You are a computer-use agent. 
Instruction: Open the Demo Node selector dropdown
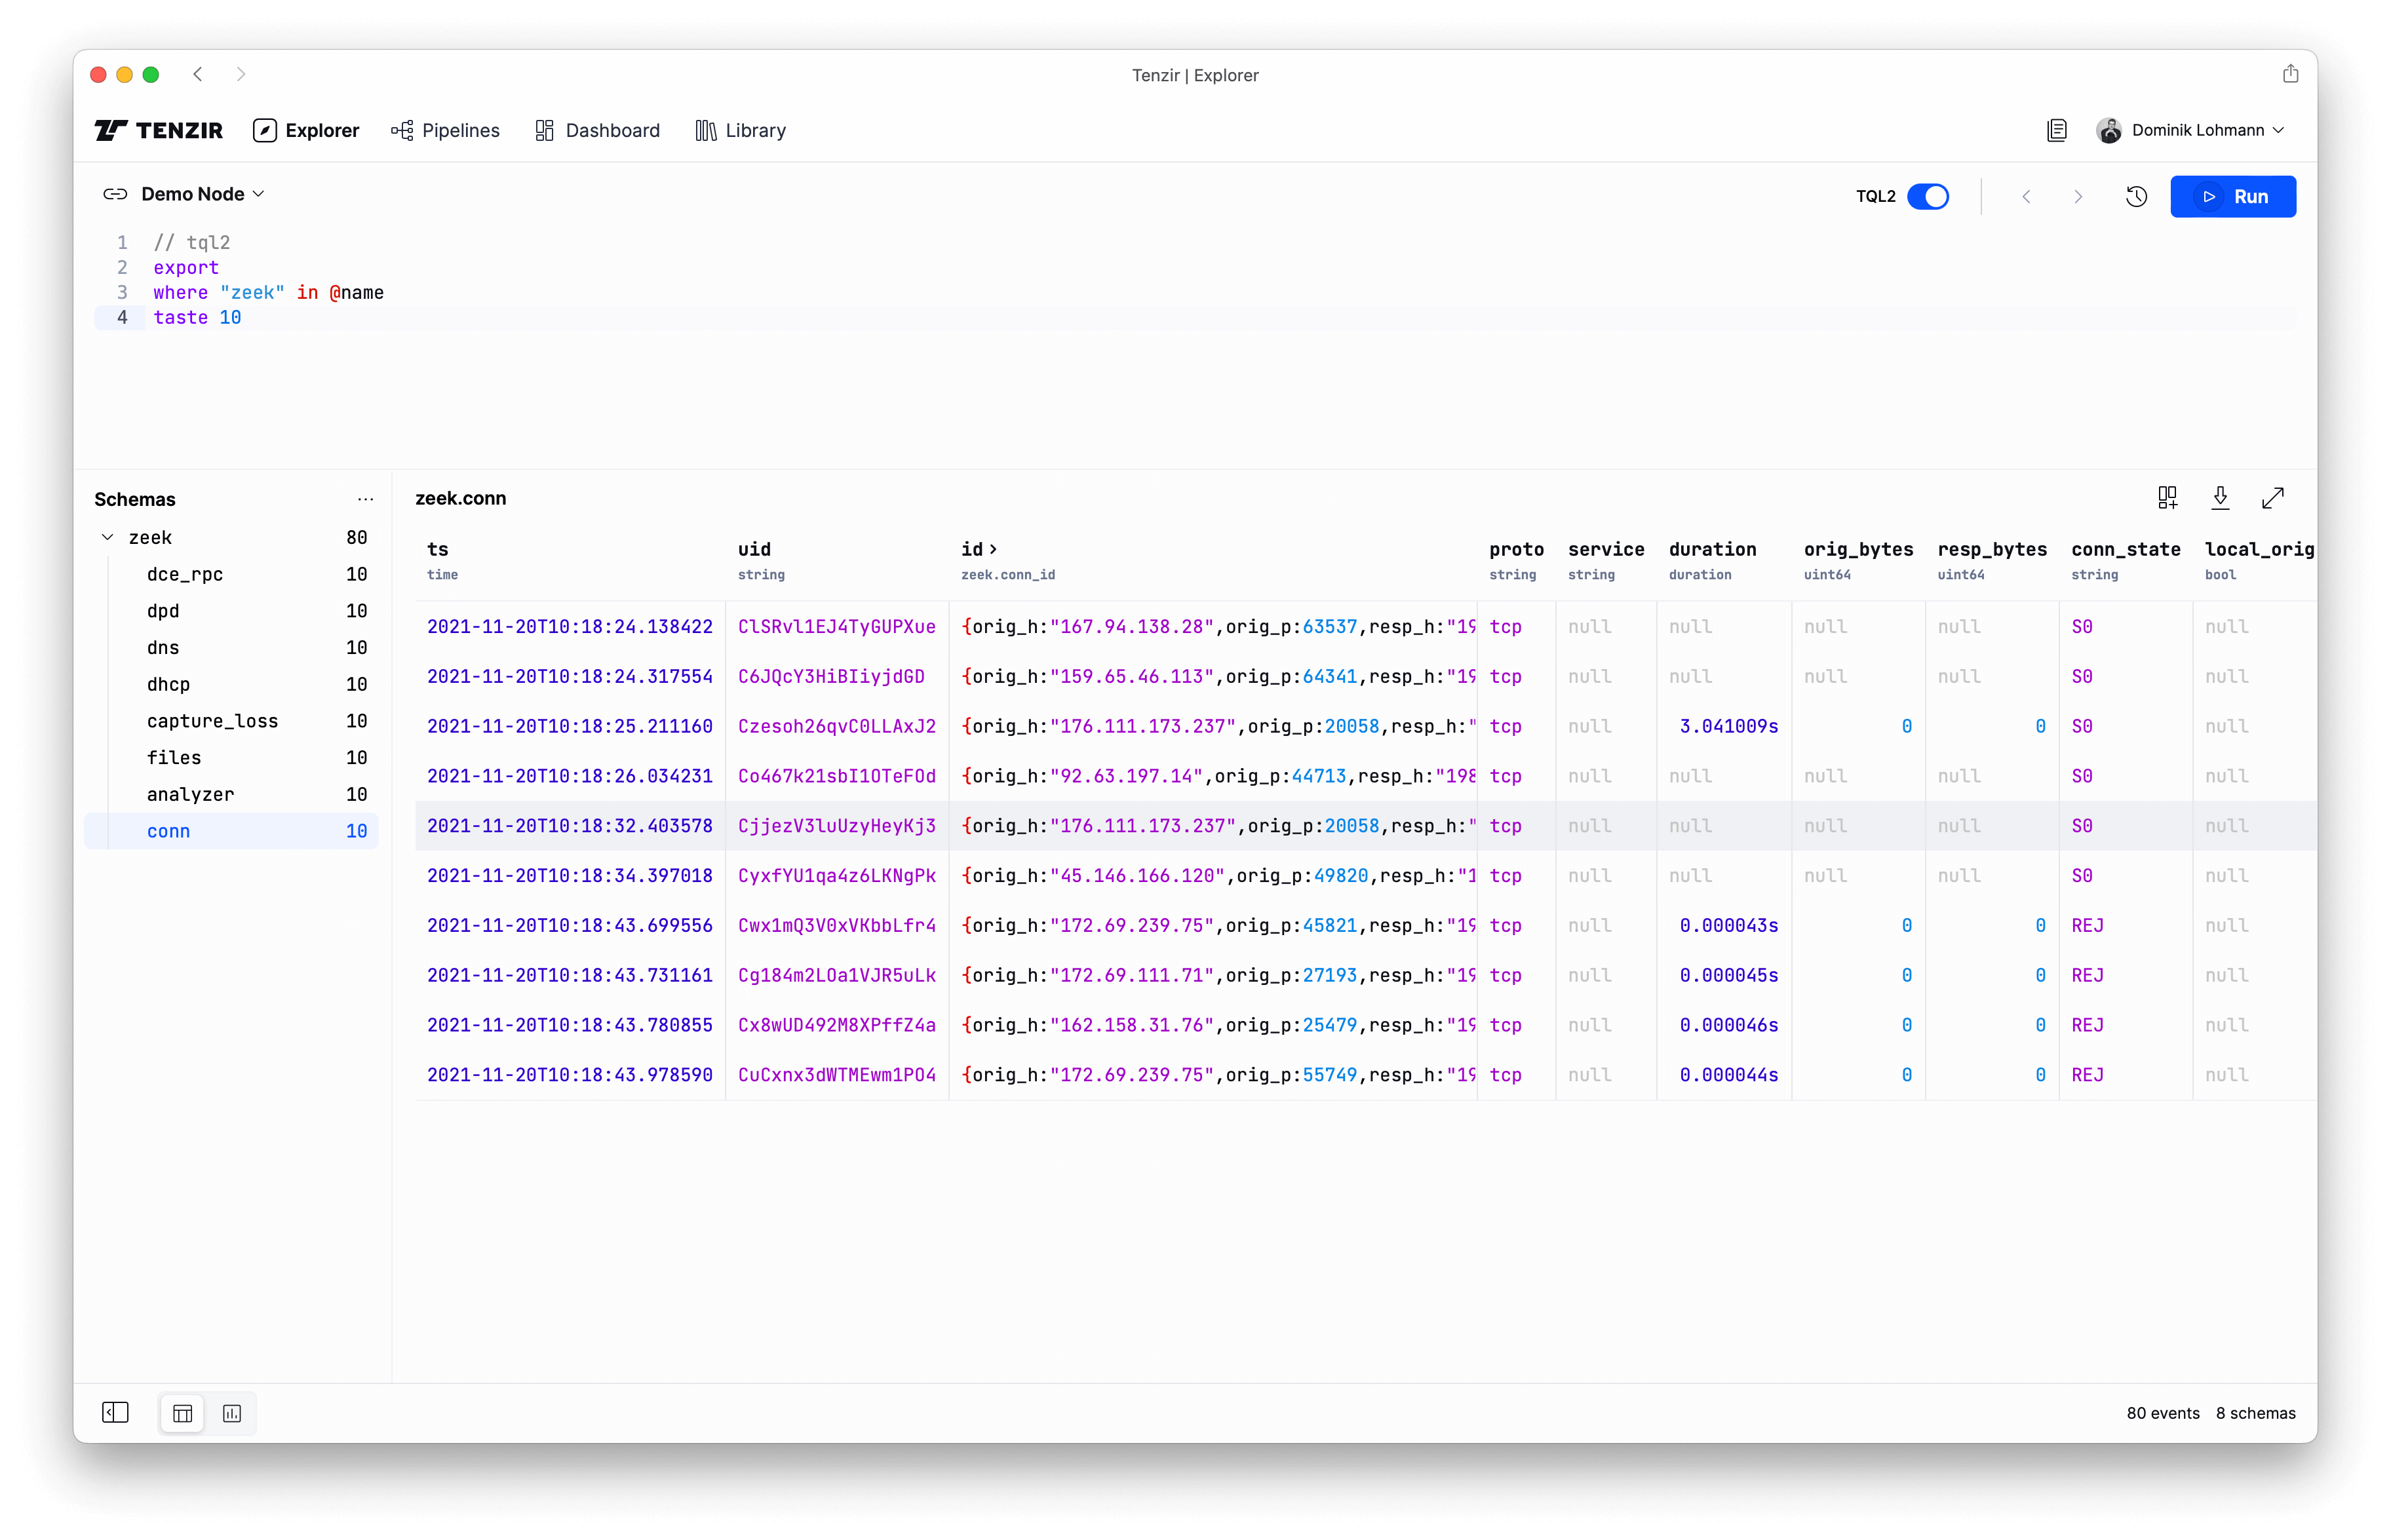tap(202, 194)
